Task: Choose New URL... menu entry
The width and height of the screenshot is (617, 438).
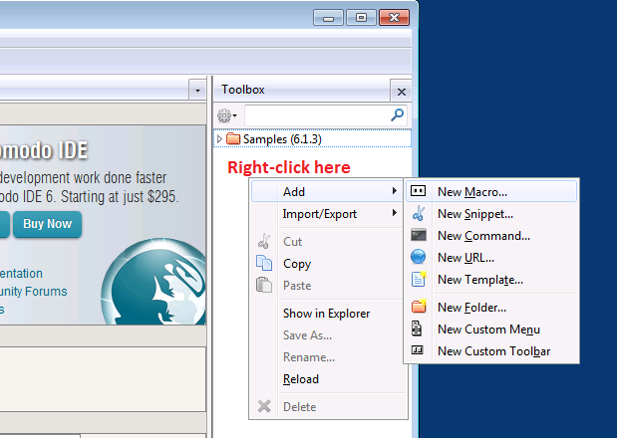Action: click(x=491, y=258)
